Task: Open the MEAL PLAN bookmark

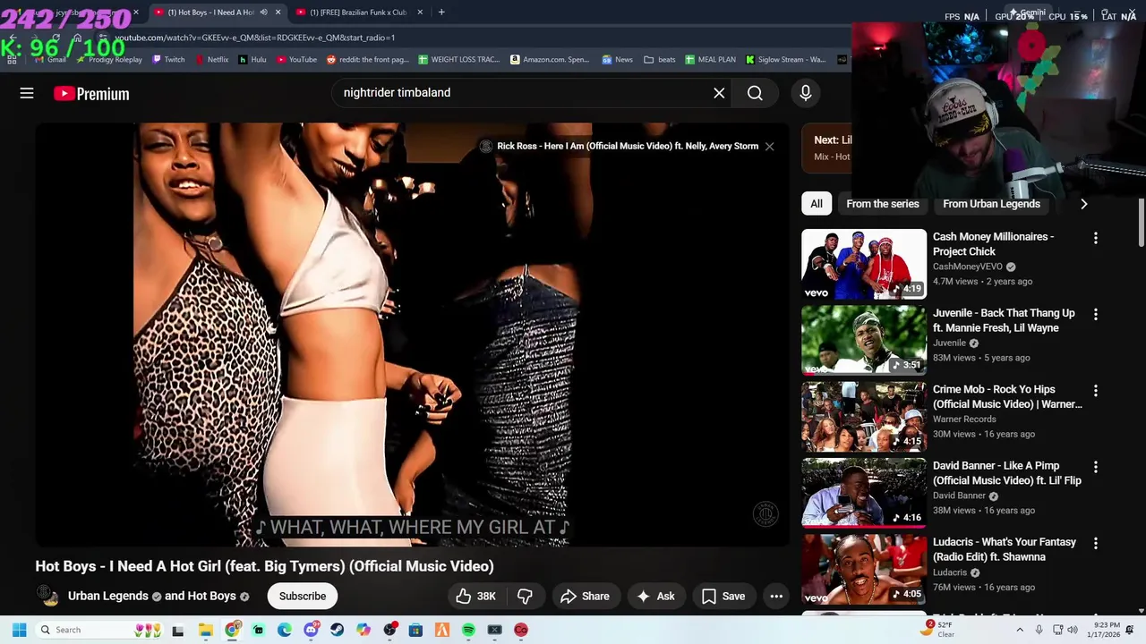Action: [711, 60]
